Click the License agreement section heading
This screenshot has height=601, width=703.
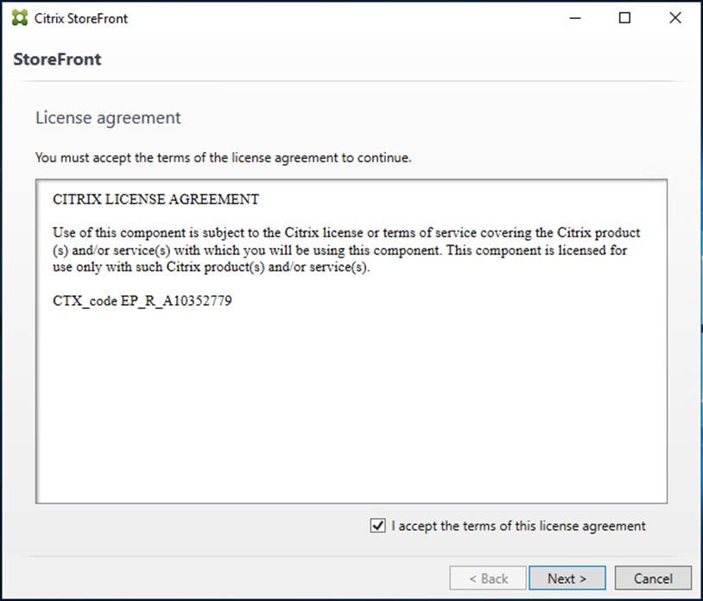tap(107, 117)
